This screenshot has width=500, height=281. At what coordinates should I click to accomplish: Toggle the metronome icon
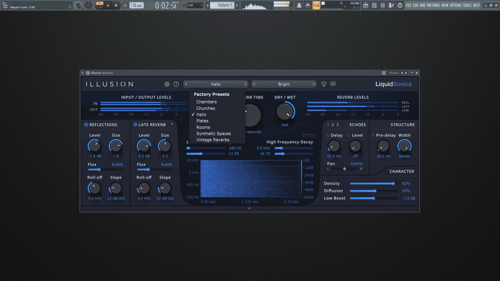click(299, 5)
